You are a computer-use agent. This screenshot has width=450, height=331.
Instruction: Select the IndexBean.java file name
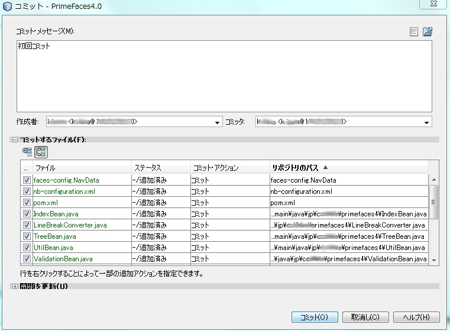click(x=56, y=214)
